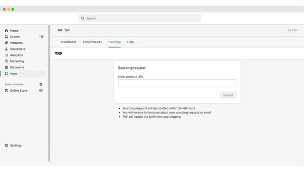
Task: Open the Settings gear icon
Action: coord(6,145)
